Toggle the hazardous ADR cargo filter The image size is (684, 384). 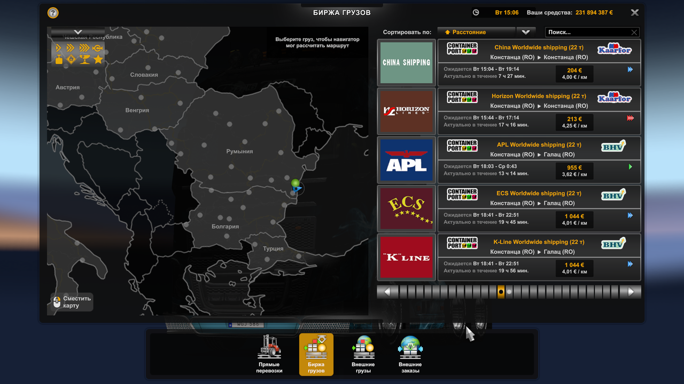pyautogui.click(x=71, y=60)
